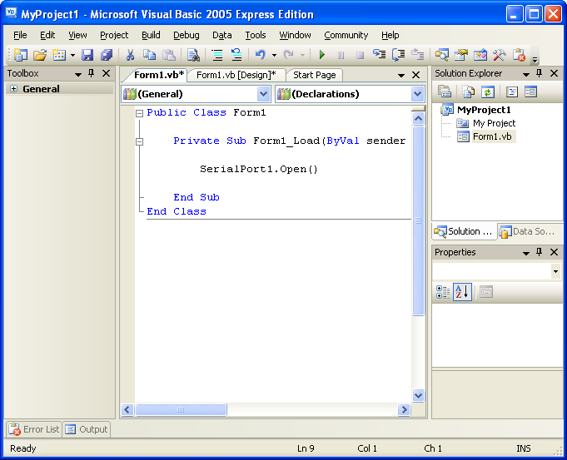Click the New Project toolbar icon
Screen dimensions: 567x460
coord(21,55)
